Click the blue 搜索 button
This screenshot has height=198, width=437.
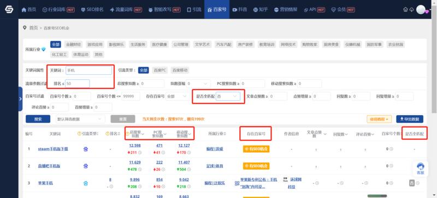(38, 119)
